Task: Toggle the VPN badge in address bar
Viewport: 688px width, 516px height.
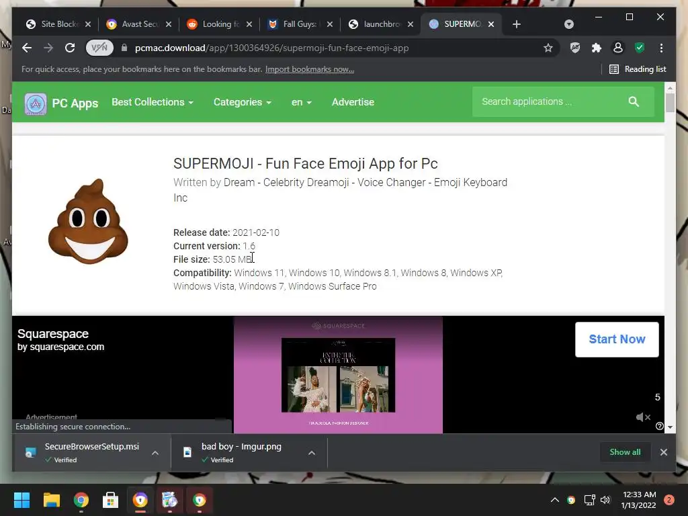Action: 99,48
